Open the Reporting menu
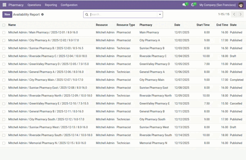Viewport: 246px width, 160px height. coord(51,5)
